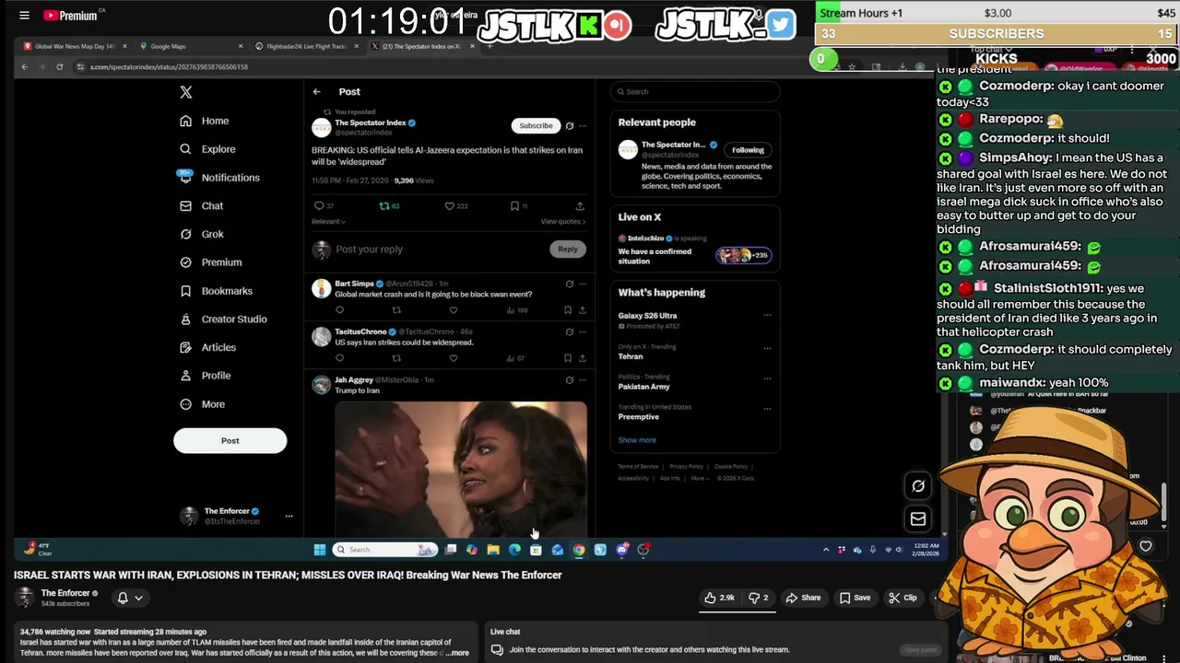Click reply icon on Spectator Index post
Viewport: 1180px width, 663px height.
tap(319, 206)
